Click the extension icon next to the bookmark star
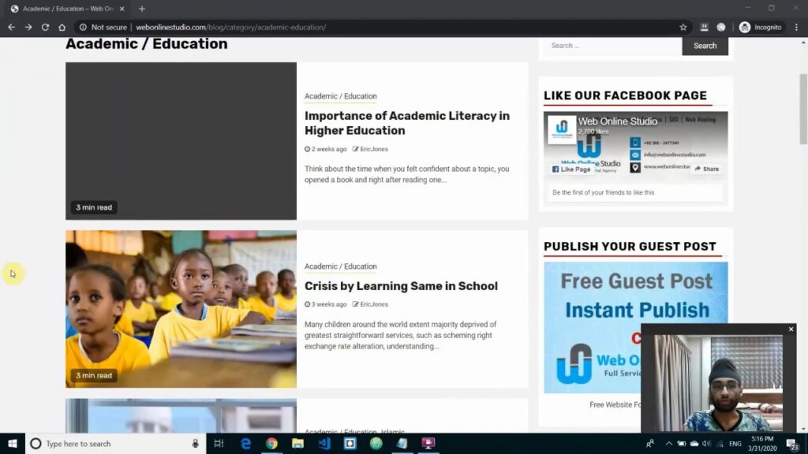The width and height of the screenshot is (808, 454). pos(704,28)
